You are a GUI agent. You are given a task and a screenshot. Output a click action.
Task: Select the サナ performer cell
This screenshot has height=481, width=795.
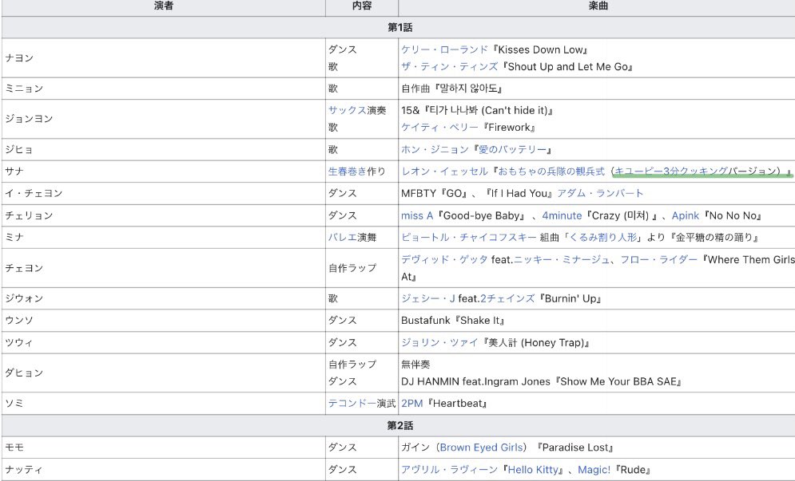pyautogui.click(x=163, y=172)
